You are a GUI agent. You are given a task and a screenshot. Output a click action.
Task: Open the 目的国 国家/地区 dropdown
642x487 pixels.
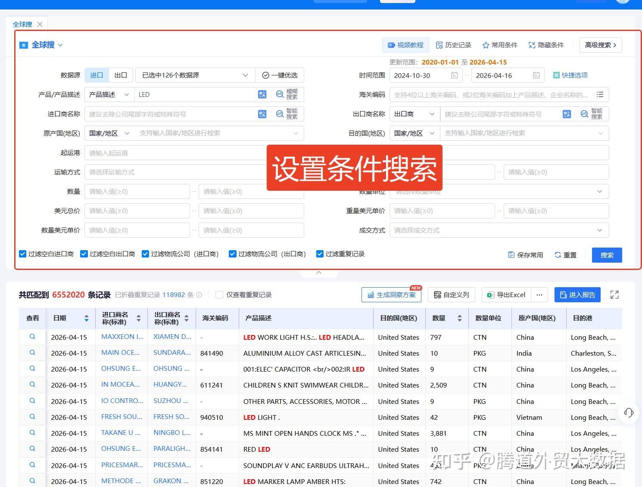[x=414, y=133]
